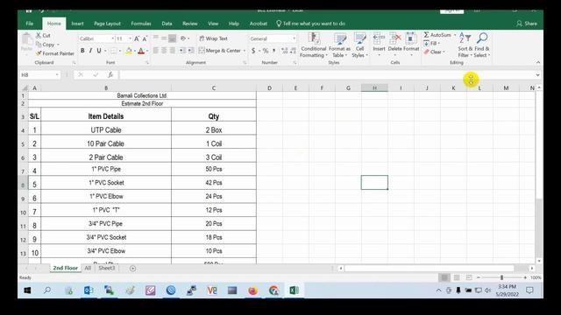Click the Cut scissors icon

pyautogui.click(x=39, y=35)
